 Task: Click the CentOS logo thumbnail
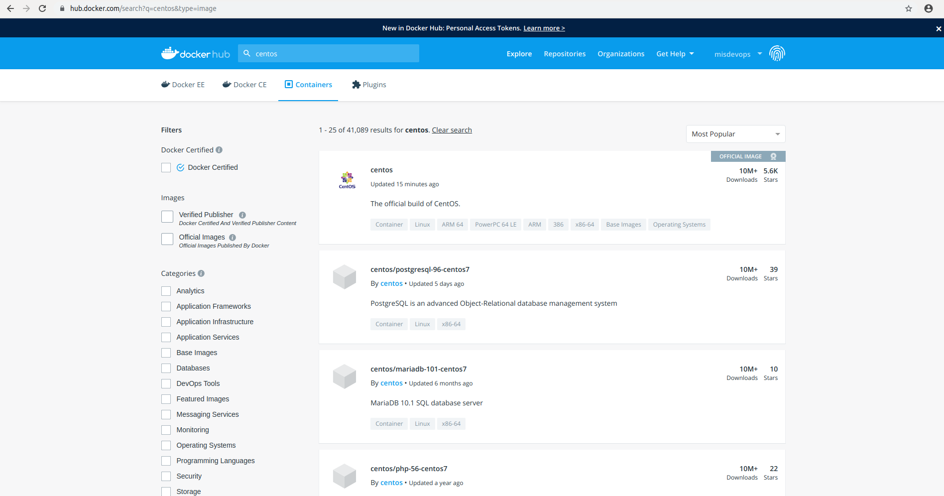(347, 180)
